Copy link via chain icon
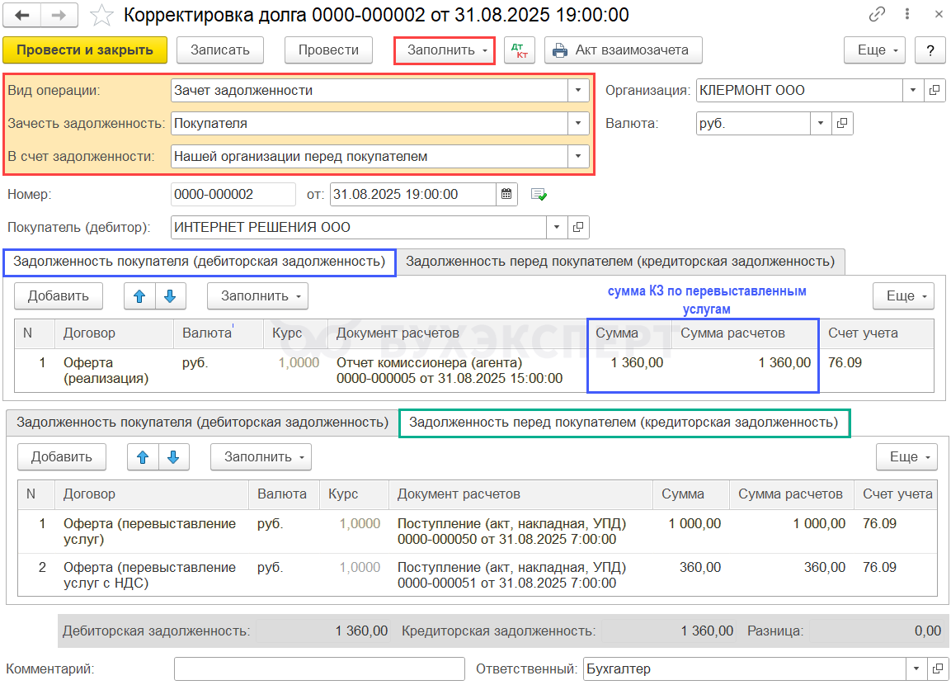The width and height of the screenshot is (951, 685). [x=877, y=15]
